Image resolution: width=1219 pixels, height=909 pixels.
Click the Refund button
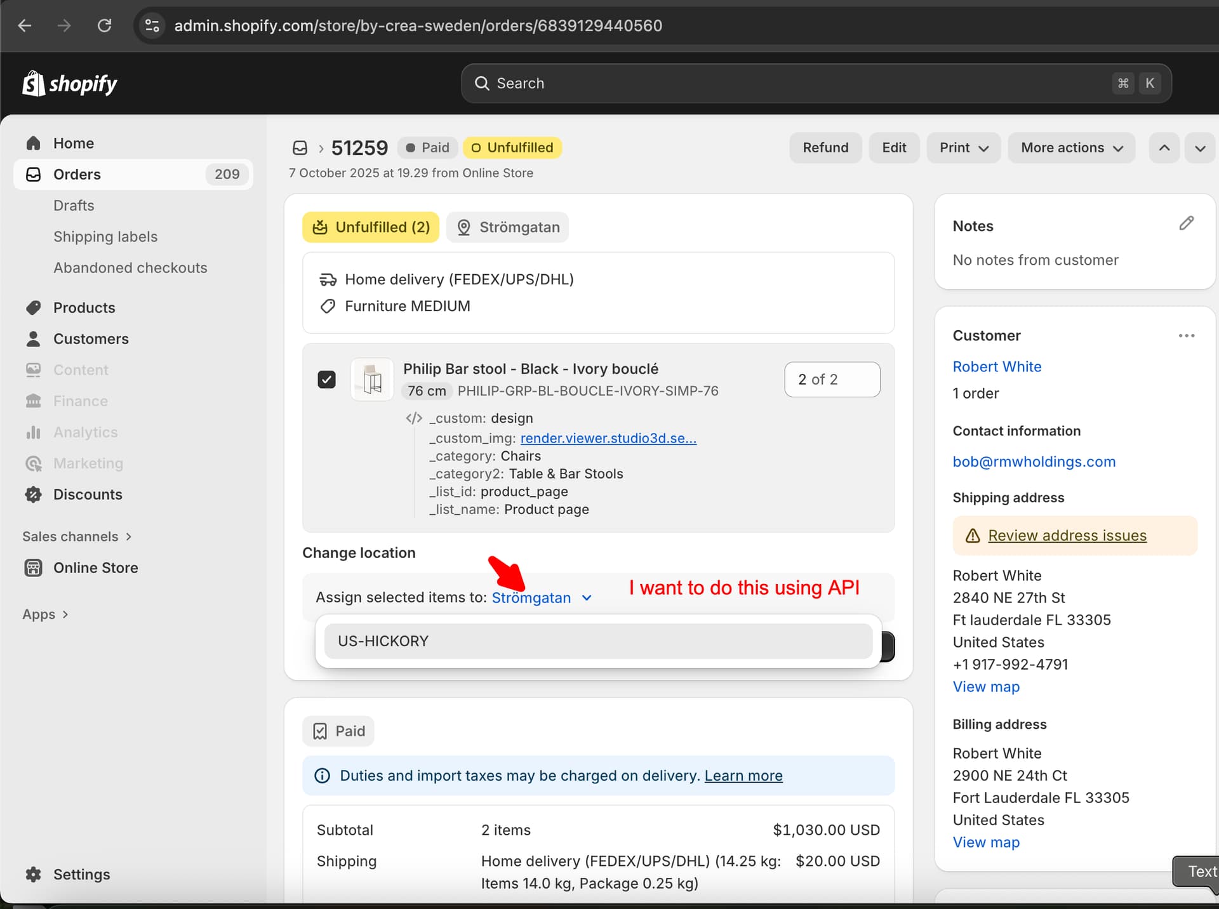(x=825, y=148)
